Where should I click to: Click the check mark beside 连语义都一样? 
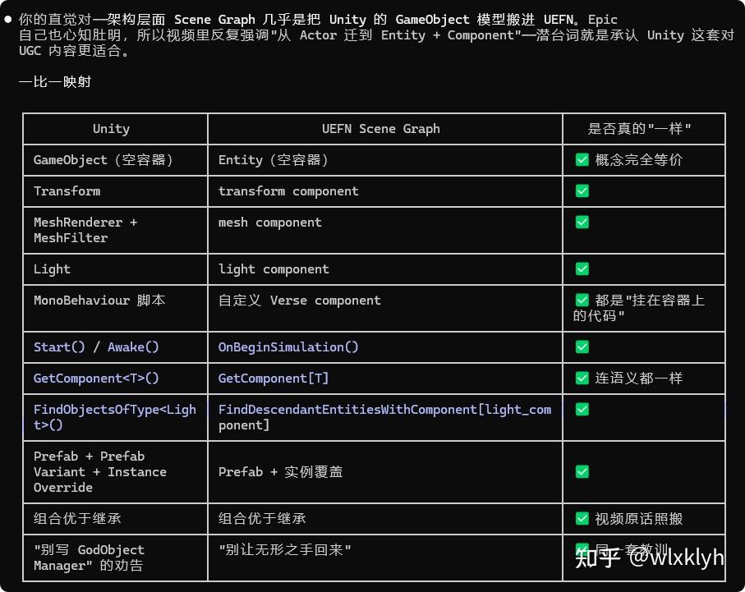[582, 378]
